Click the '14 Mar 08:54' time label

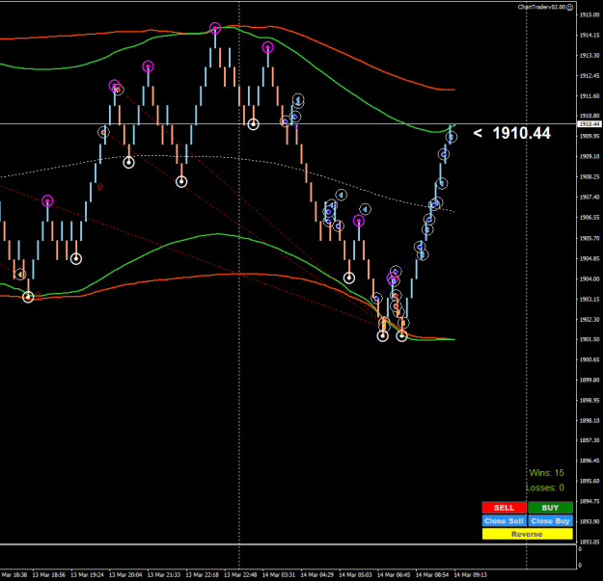point(432,575)
